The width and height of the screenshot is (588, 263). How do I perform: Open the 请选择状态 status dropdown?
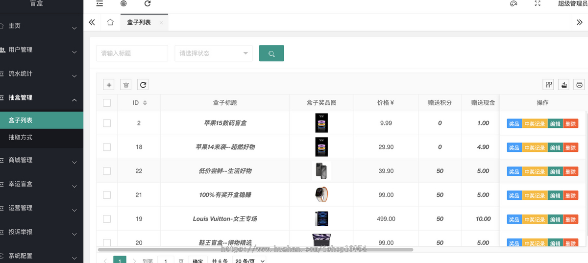(x=214, y=53)
